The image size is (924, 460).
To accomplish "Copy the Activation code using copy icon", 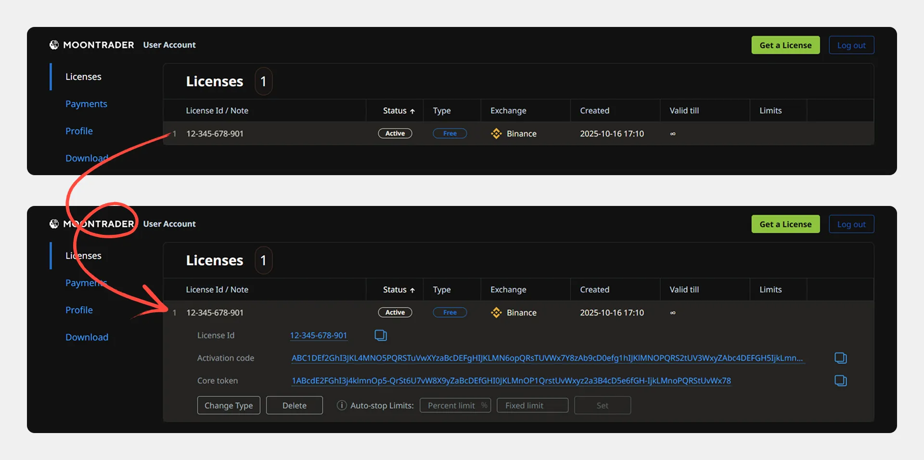I will click(x=840, y=358).
